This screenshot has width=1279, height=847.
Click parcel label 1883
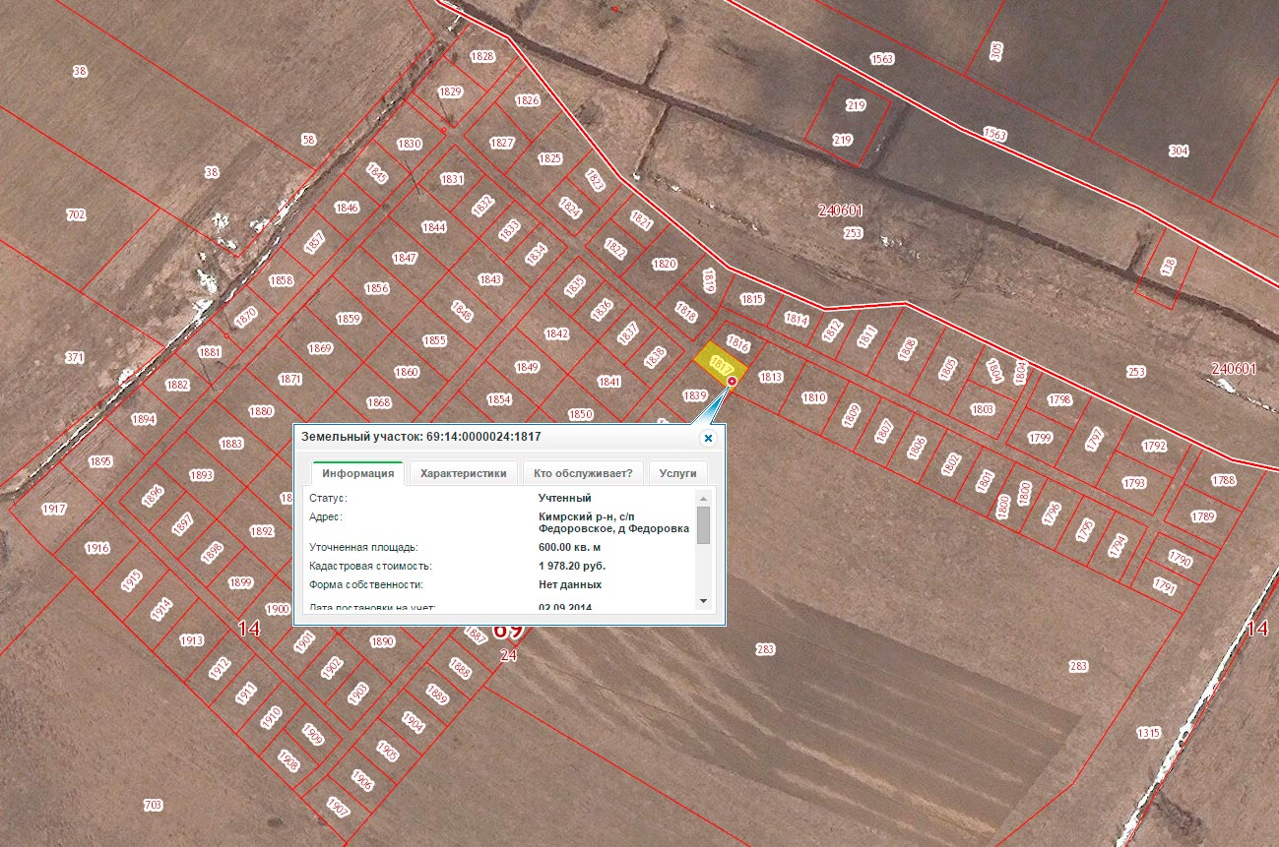point(231,444)
